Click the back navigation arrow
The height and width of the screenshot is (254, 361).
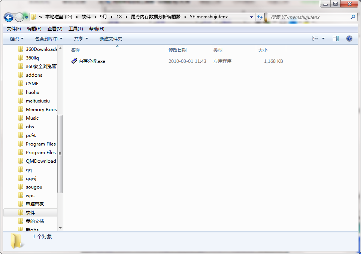click(x=8, y=17)
